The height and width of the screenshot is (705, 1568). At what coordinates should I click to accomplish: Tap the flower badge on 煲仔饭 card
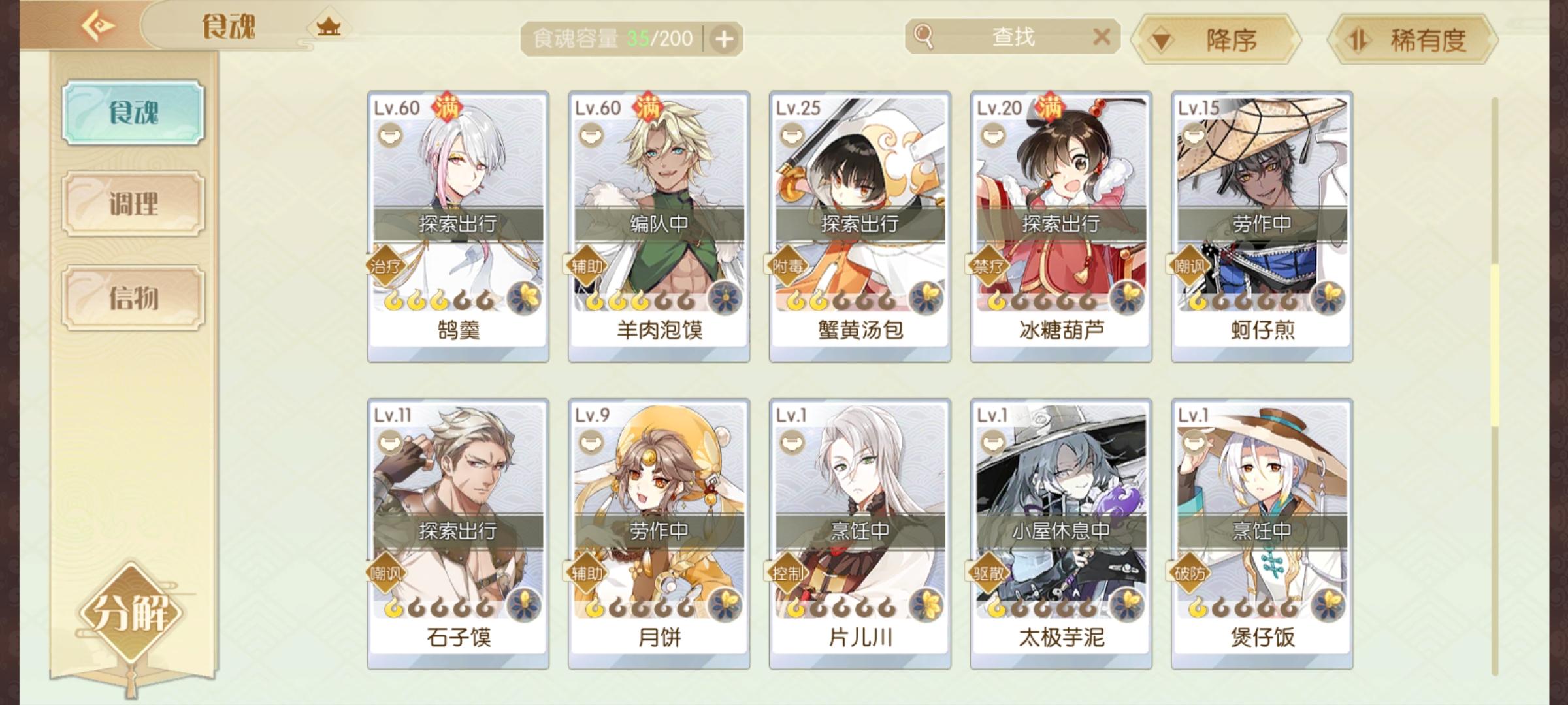coord(1328,606)
